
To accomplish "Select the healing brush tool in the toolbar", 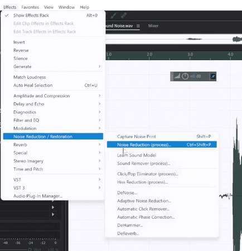I will [x=123, y=16].
